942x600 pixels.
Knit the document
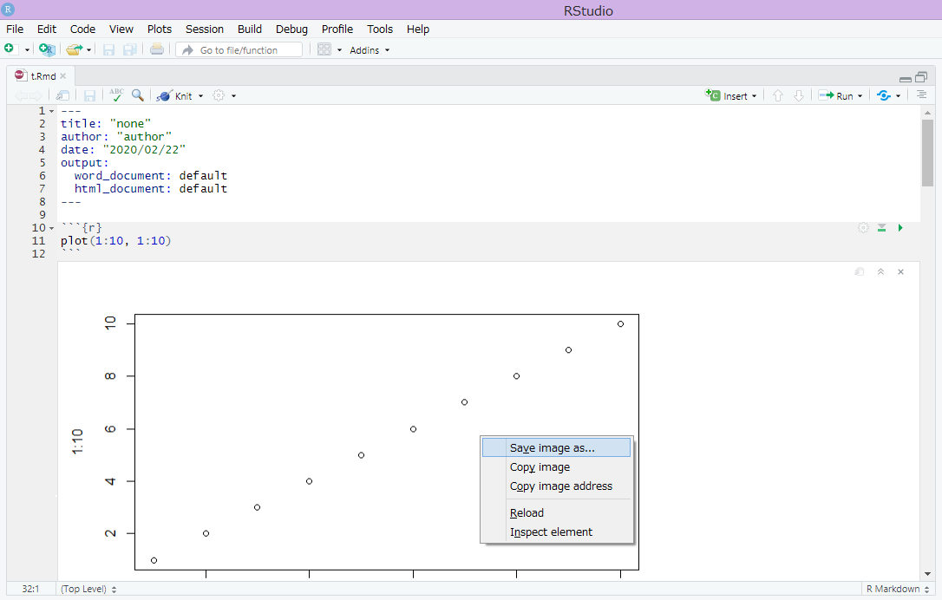pyautogui.click(x=174, y=96)
